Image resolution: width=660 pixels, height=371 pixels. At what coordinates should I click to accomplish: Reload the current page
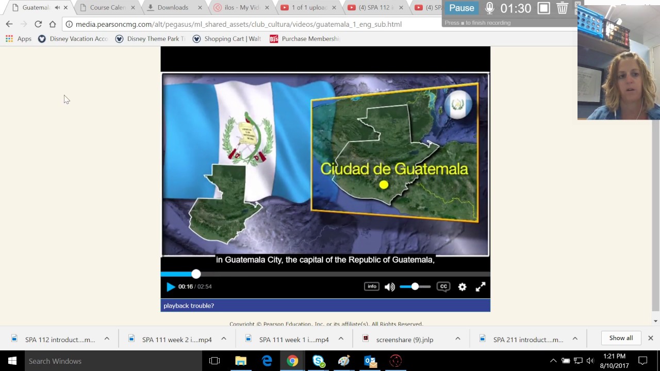(38, 24)
